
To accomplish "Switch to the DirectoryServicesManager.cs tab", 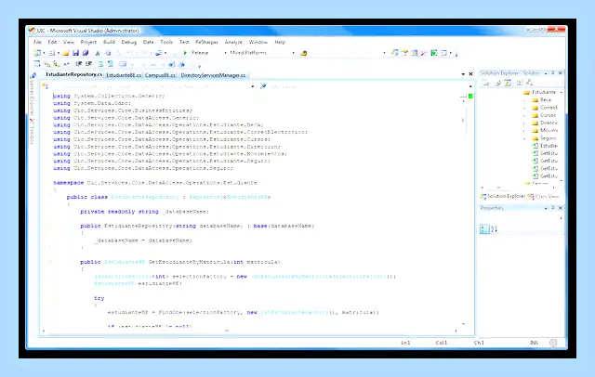I will [213, 75].
